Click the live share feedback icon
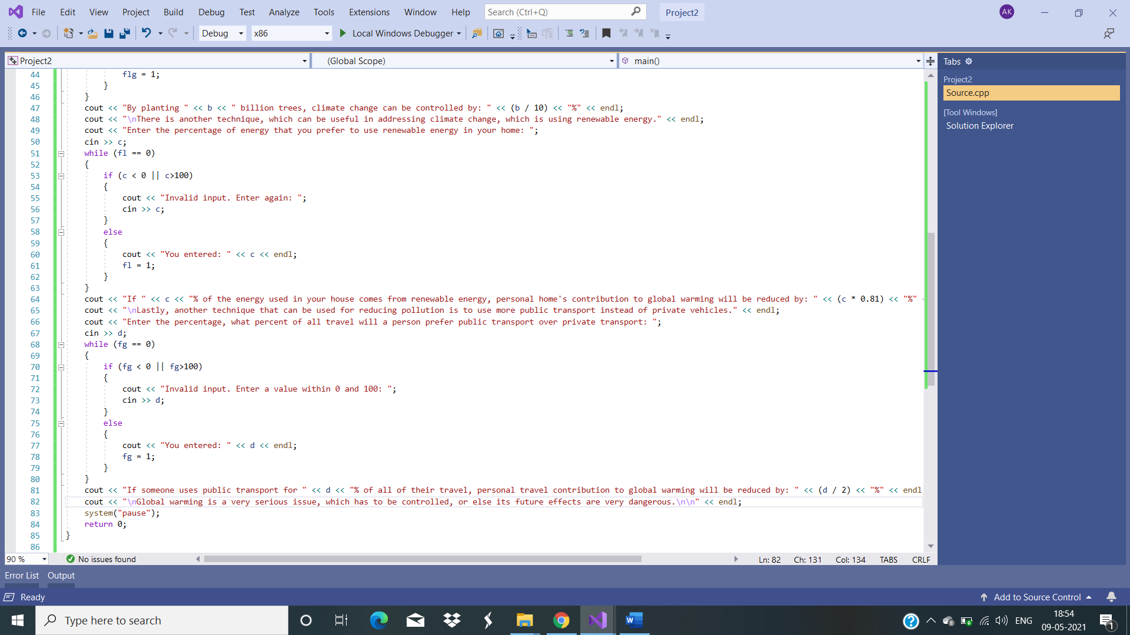1130x635 pixels. [x=1109, y=34]
